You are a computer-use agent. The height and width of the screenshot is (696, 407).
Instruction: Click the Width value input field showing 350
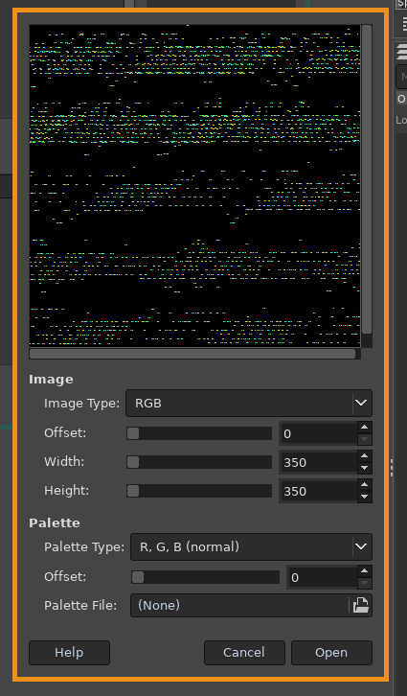click(318, 462)
